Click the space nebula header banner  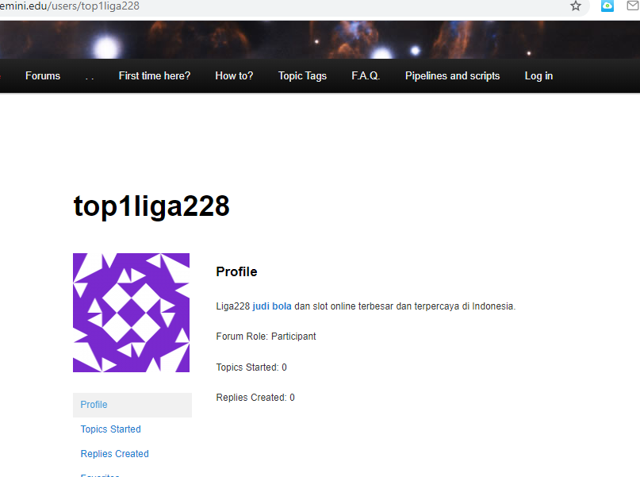pyautogui.click(x=317, y=40)
